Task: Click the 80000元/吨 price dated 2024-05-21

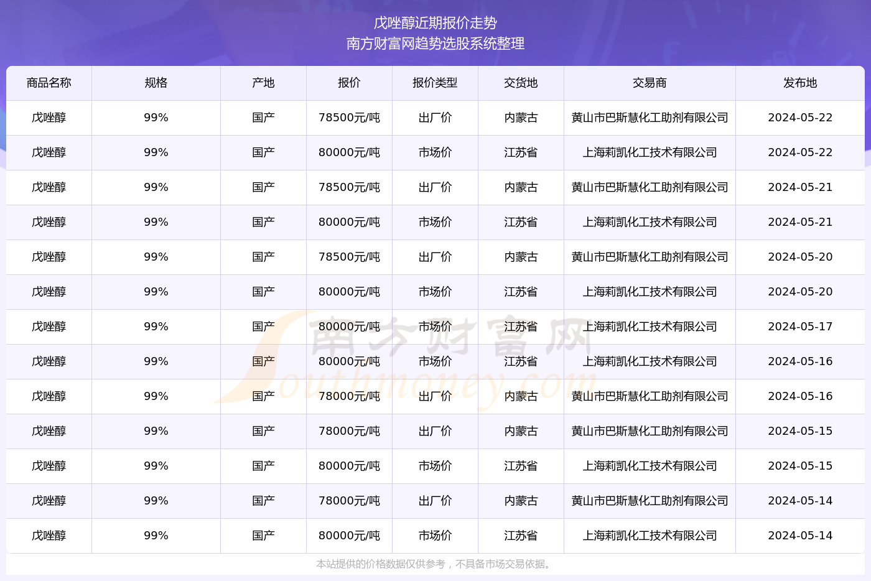Action: coord(350,222)
